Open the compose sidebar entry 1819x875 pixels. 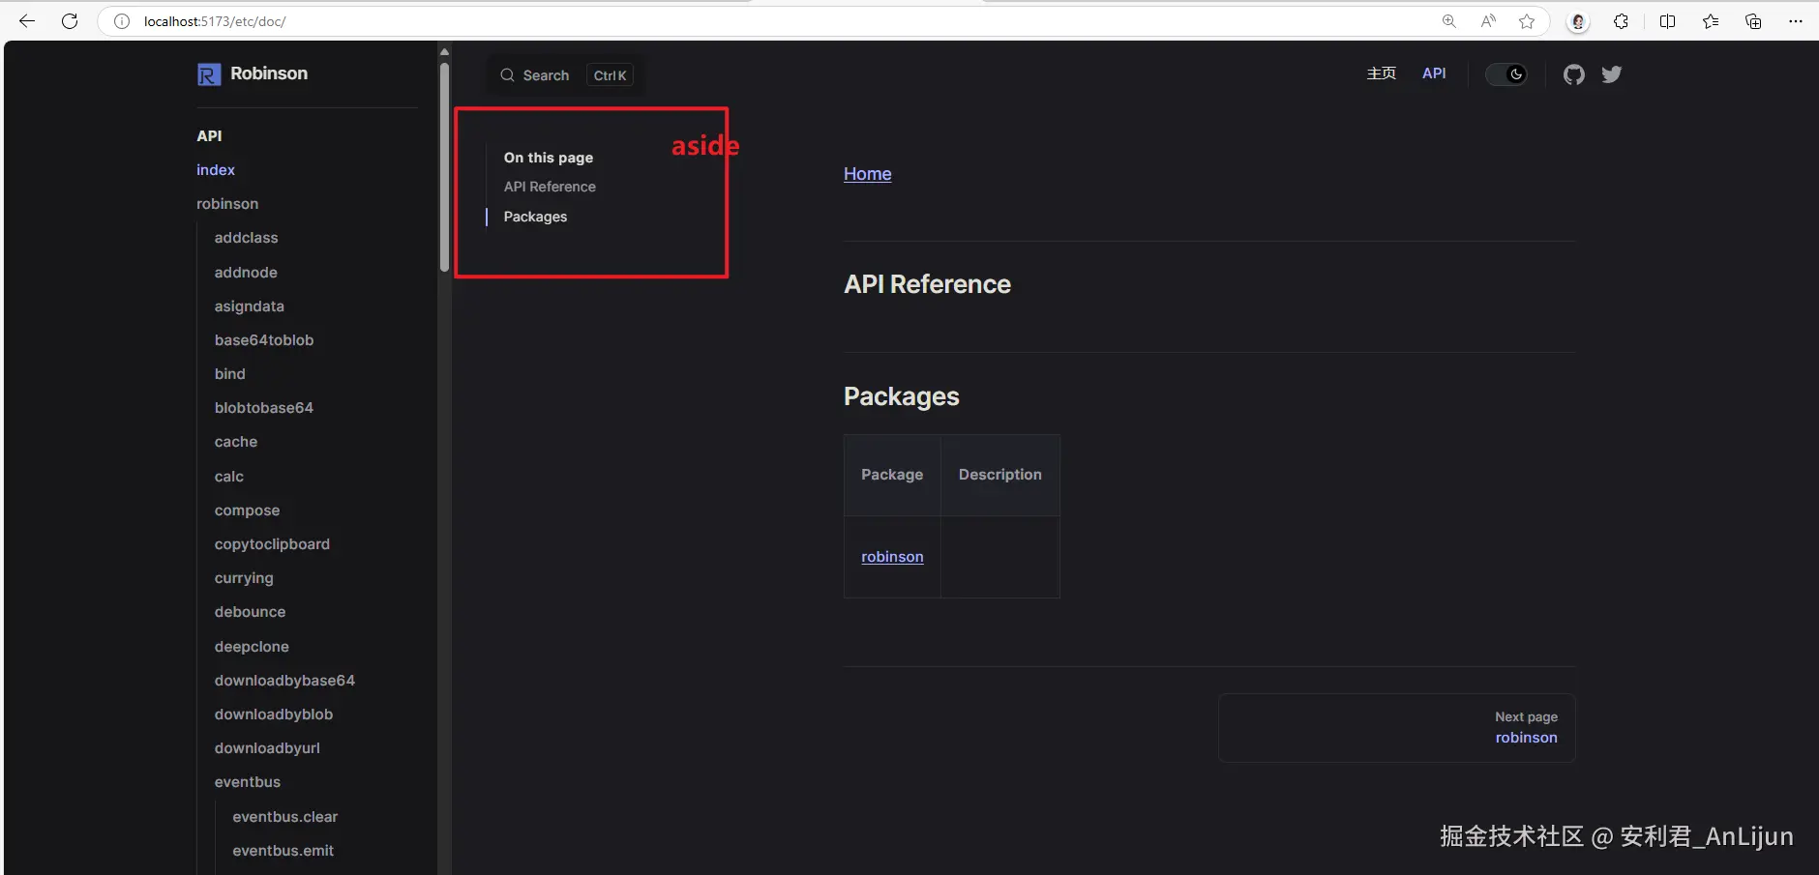pyautogui.click(x=247, y=510)
